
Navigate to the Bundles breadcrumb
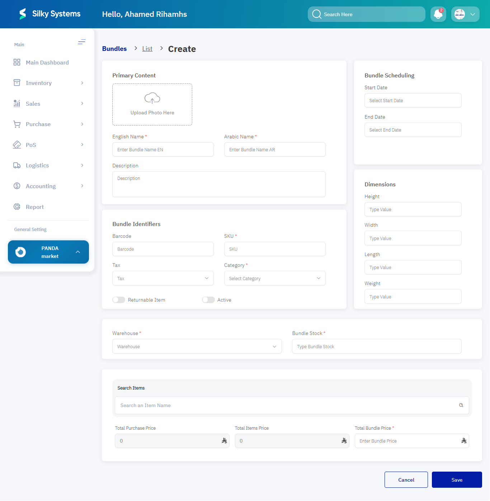click(114, 48)
